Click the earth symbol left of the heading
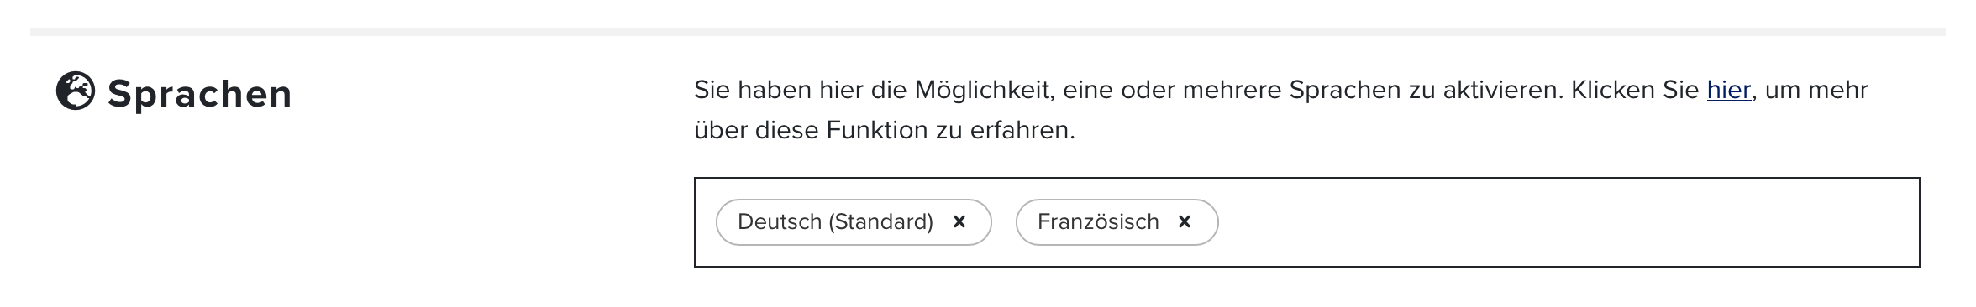 [76, 91]
